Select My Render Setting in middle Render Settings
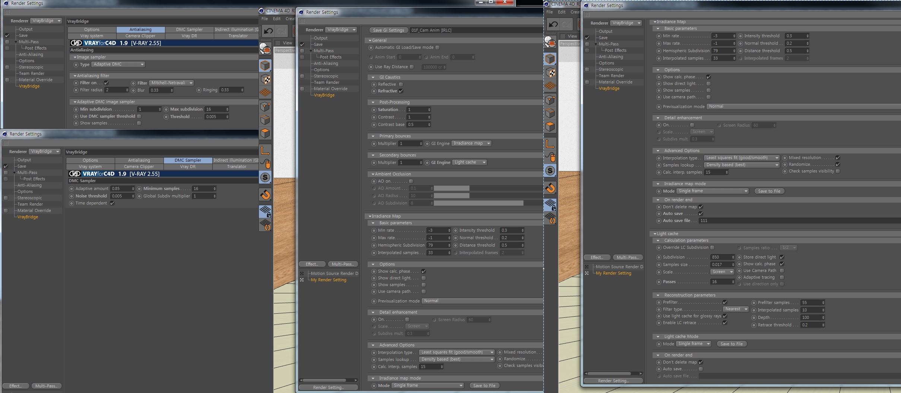This screenshot has width=901, height=393. point(329,280)
